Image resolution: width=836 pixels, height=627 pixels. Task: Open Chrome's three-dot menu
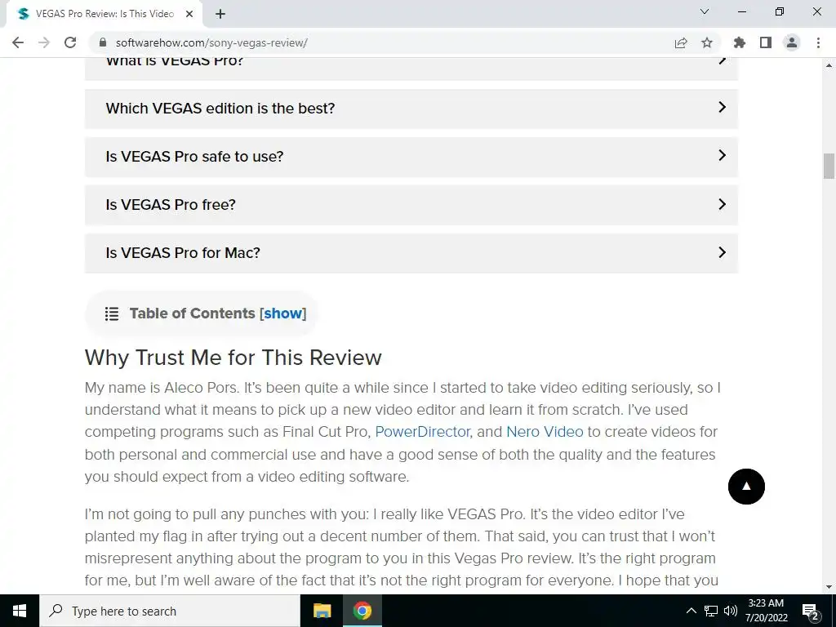pos(818,42)
